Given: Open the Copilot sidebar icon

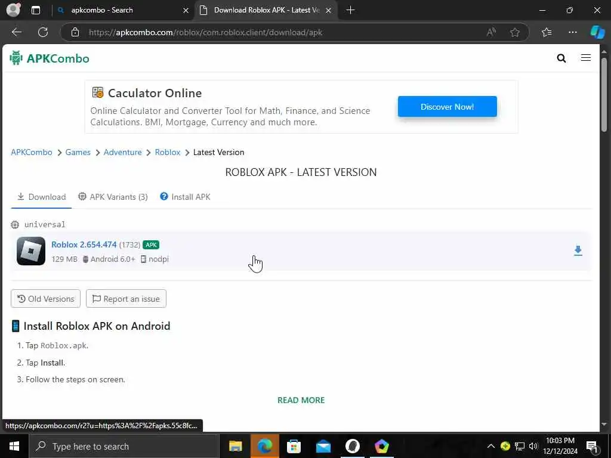Looking at the screenshot, I should click(597, 32).
